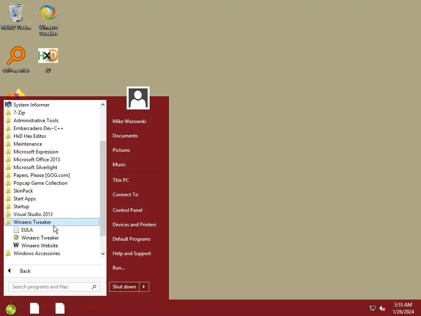Expand the Papers, Please [GOG.com] folder
The image size is (421, 316).
(51, 175)
